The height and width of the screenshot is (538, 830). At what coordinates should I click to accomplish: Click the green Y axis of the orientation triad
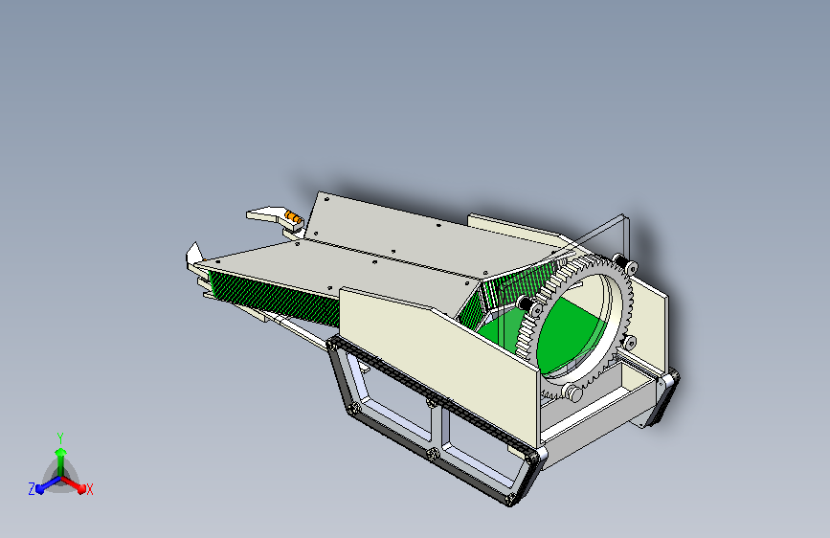pyautogui.click(x=60, y=461)
